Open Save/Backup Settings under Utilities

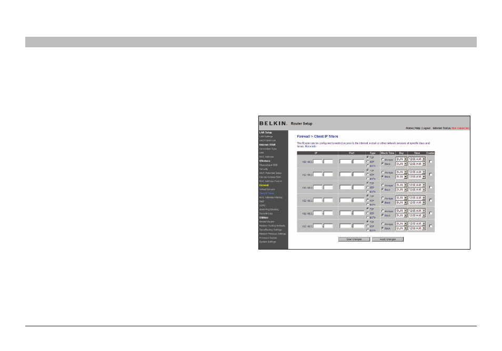click(x=270, y=230)
